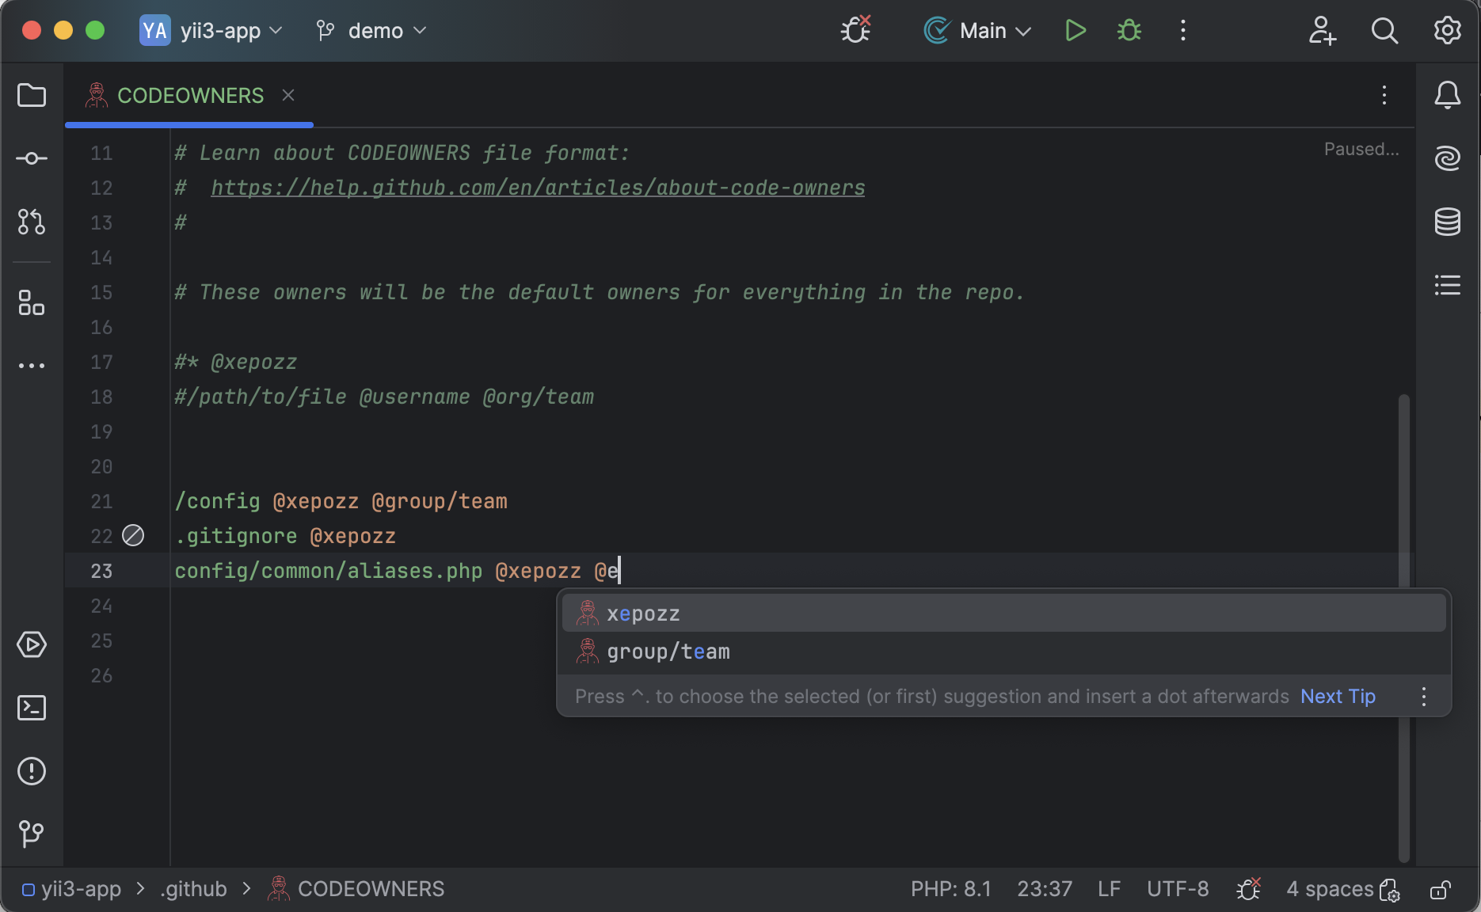This screenshot has width=1481, height=912.
Task: Click Next Tip link in completion popup
Action: pos(1338,697)
